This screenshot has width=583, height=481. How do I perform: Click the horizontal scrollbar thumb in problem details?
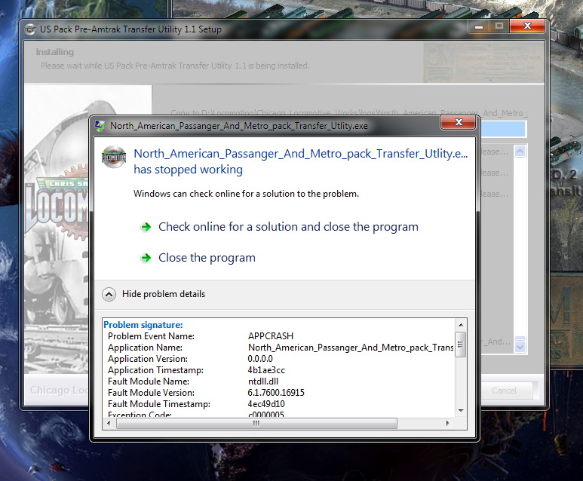[256, 424]
